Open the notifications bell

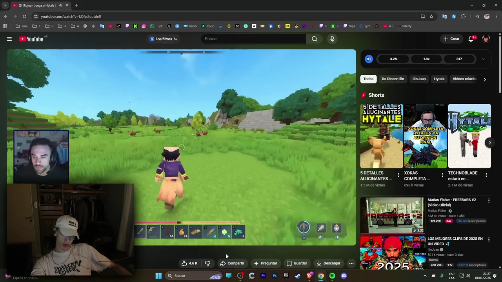click(471, 39)
